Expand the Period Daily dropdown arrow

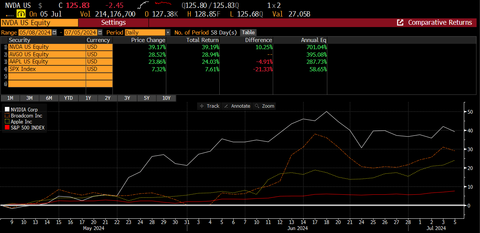pyautogui.click(x=168, y=33)
